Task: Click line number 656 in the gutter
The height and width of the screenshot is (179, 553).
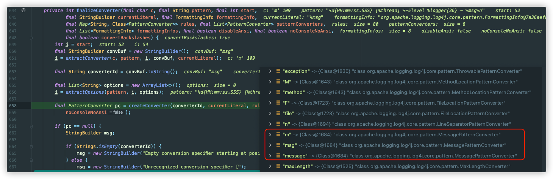Action: click(13, 92)
